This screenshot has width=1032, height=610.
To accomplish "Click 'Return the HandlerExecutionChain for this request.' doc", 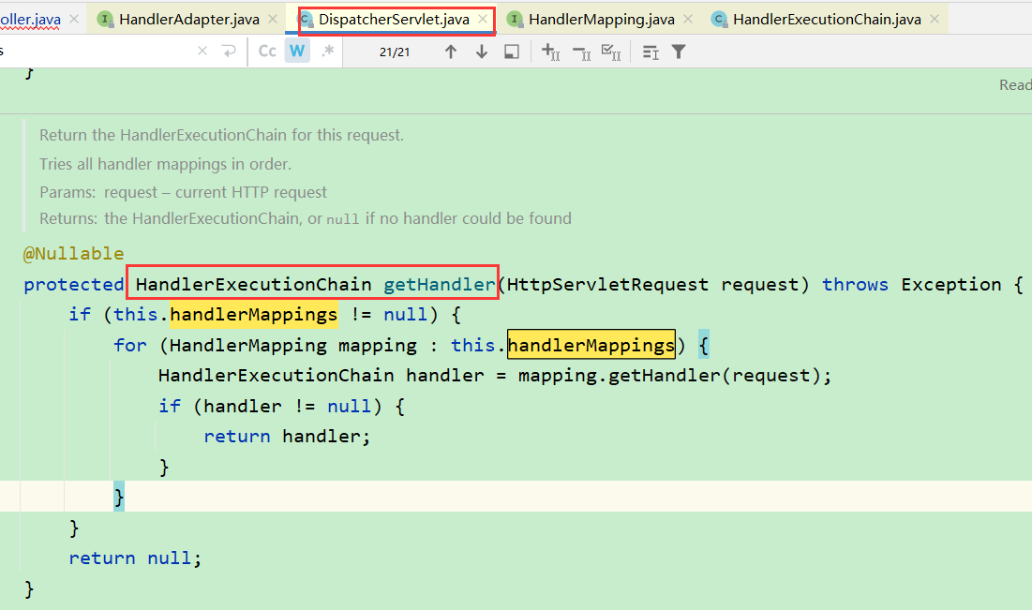I will [222, 136].
